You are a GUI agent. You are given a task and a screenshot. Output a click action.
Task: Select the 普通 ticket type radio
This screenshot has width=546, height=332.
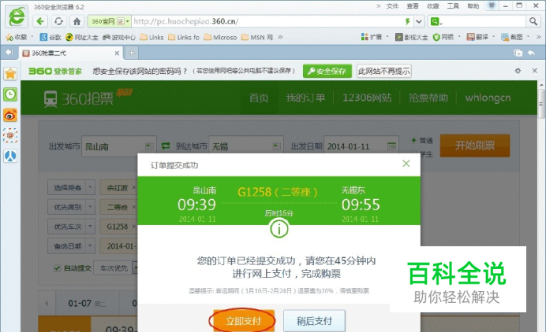[x=413, y=140]
